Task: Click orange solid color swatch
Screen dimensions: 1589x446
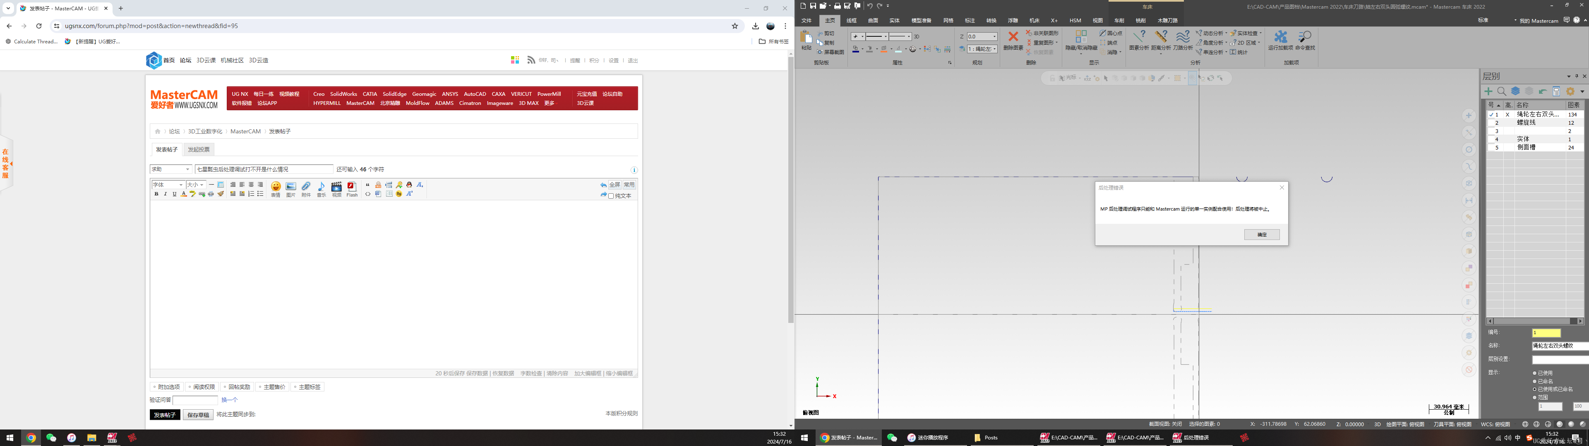Action: [884, 49]
